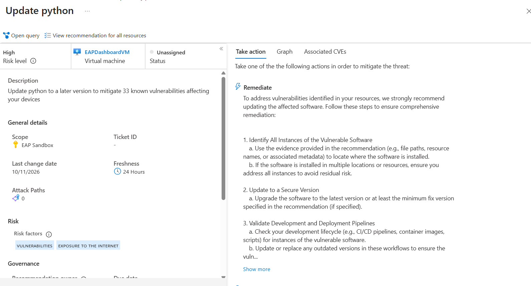Click the Update python page title
531x286 pixels.
point(40,11)
